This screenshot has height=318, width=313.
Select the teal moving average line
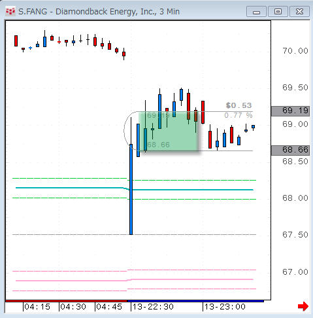[x=135, y=189]
